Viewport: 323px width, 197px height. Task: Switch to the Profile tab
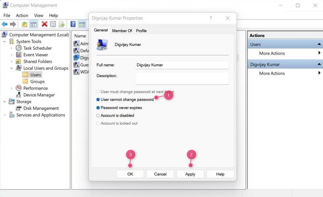141,31
